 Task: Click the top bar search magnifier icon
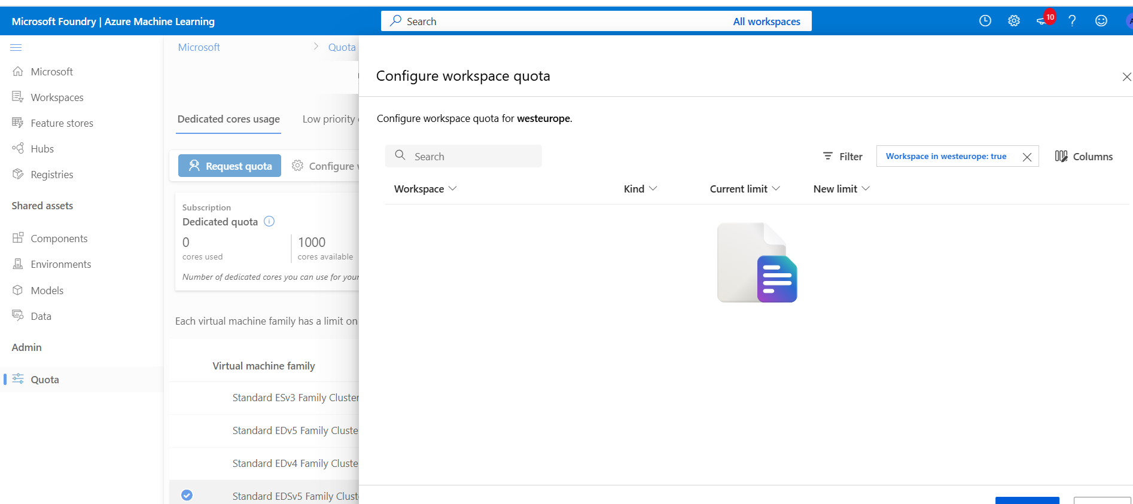(x=395, y=21)
